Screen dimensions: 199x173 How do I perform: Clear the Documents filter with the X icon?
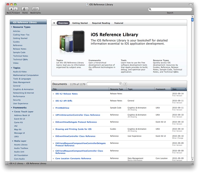coord(120,84)
